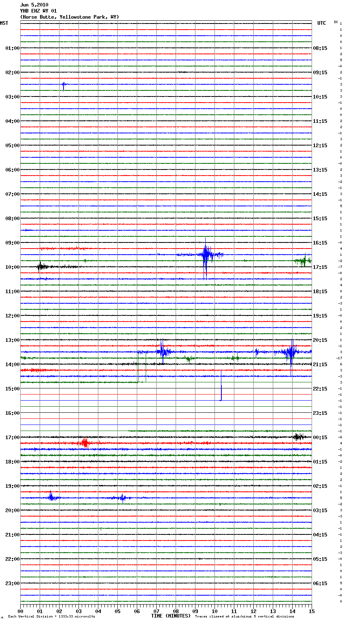This screenshot has height=622, width=344.
Task: Select the "19:00" MST hour label
Action: click(x=12, y=486)
